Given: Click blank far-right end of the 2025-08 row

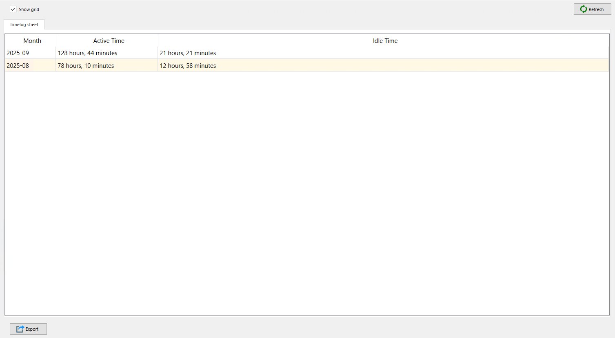Looking at the screenshot, I should click(x=571, y=66).
